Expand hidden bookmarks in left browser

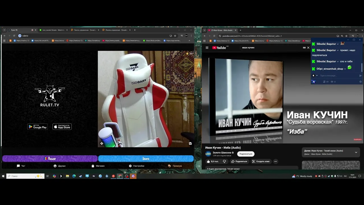coord(189,40)
